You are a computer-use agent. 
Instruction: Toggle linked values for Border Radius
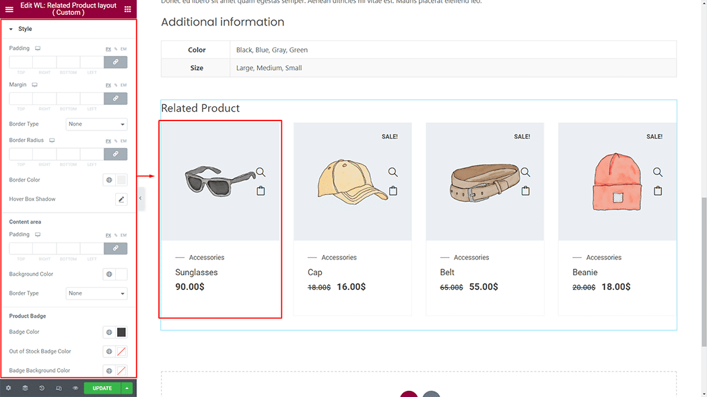coord(115,154)
